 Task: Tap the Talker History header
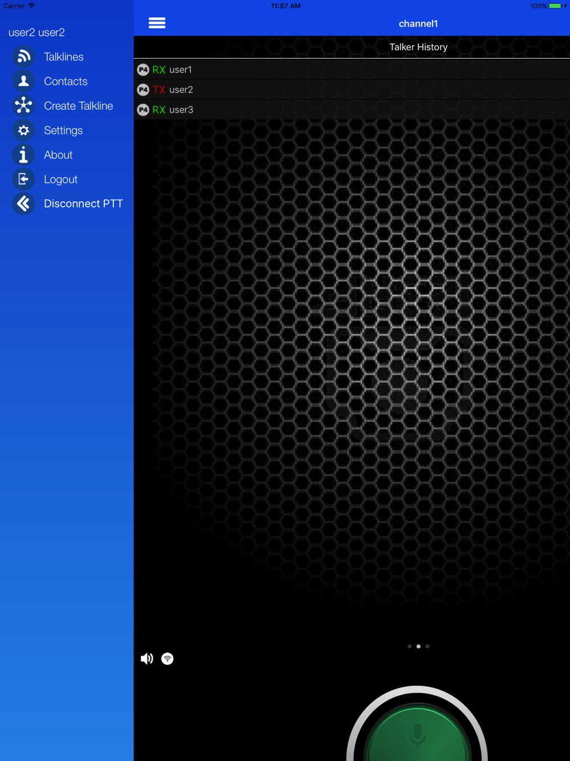pyautogui.click(x=418, y=47)
